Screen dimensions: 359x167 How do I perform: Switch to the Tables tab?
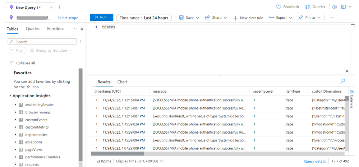(x=12, y=29)
